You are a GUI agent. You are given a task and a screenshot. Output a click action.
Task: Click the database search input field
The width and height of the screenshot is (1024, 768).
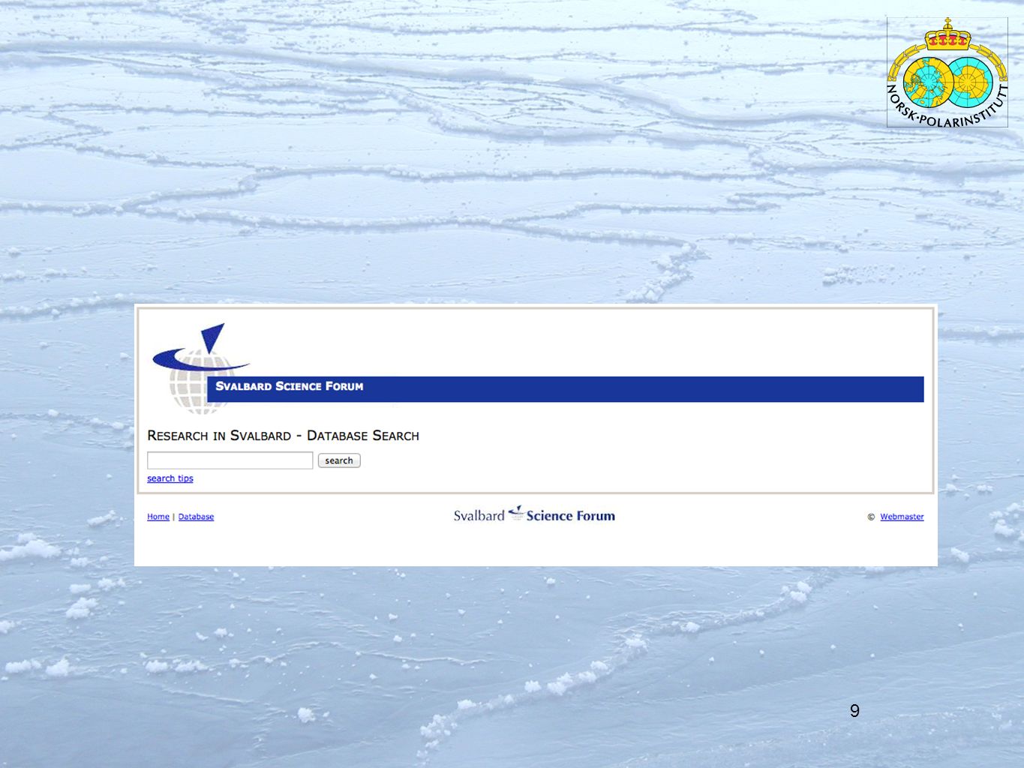pos(230,460)
